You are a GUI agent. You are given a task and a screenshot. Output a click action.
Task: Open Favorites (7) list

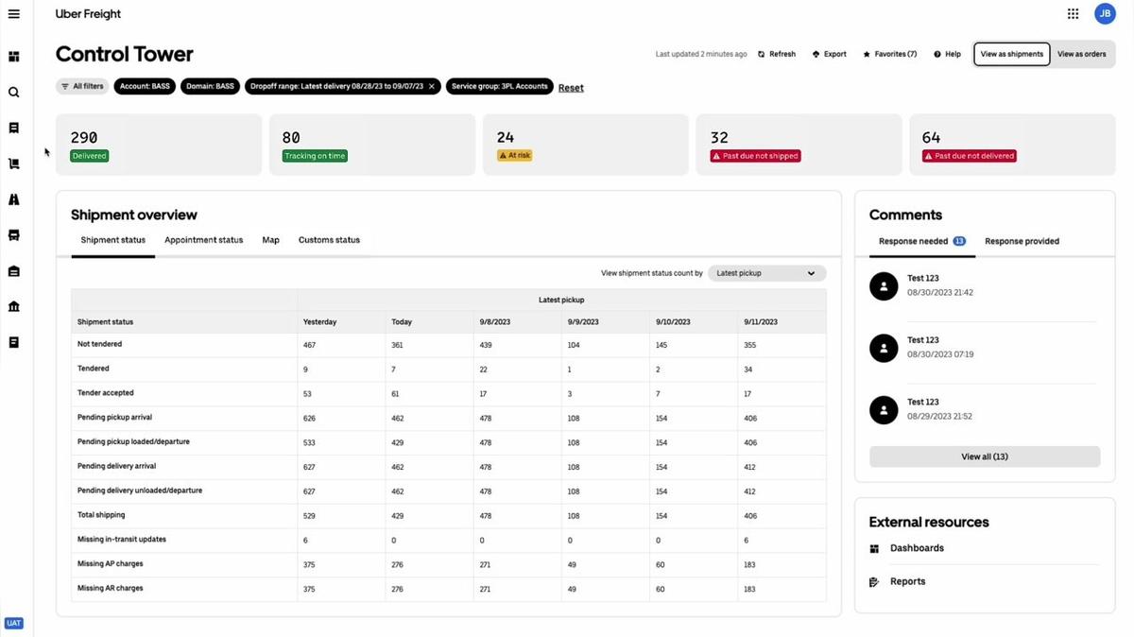(x=889, y=55)
